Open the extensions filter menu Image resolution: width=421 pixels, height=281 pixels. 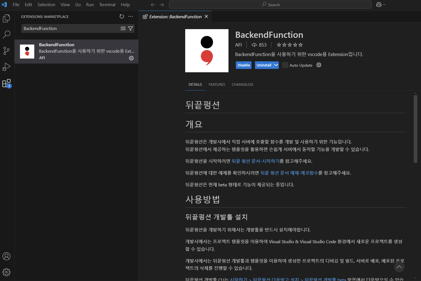[130, 29]
